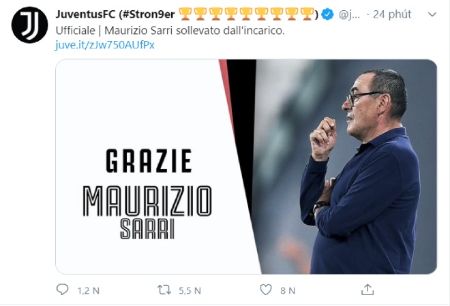Open the juve.it/zJw750AUfPx link
This screenshot has height=306, width=450.
106,45
